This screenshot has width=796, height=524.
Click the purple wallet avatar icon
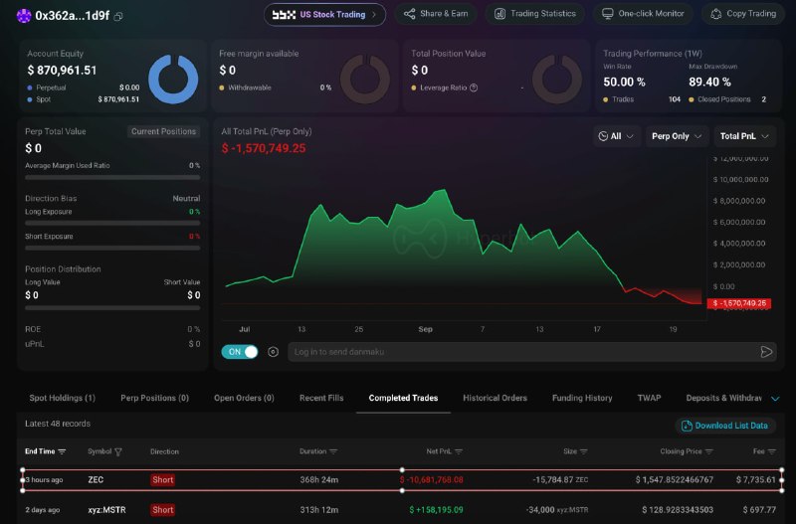pos(23,16)
